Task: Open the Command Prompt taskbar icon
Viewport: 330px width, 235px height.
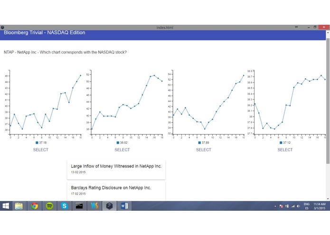Action: click(79, 206)
